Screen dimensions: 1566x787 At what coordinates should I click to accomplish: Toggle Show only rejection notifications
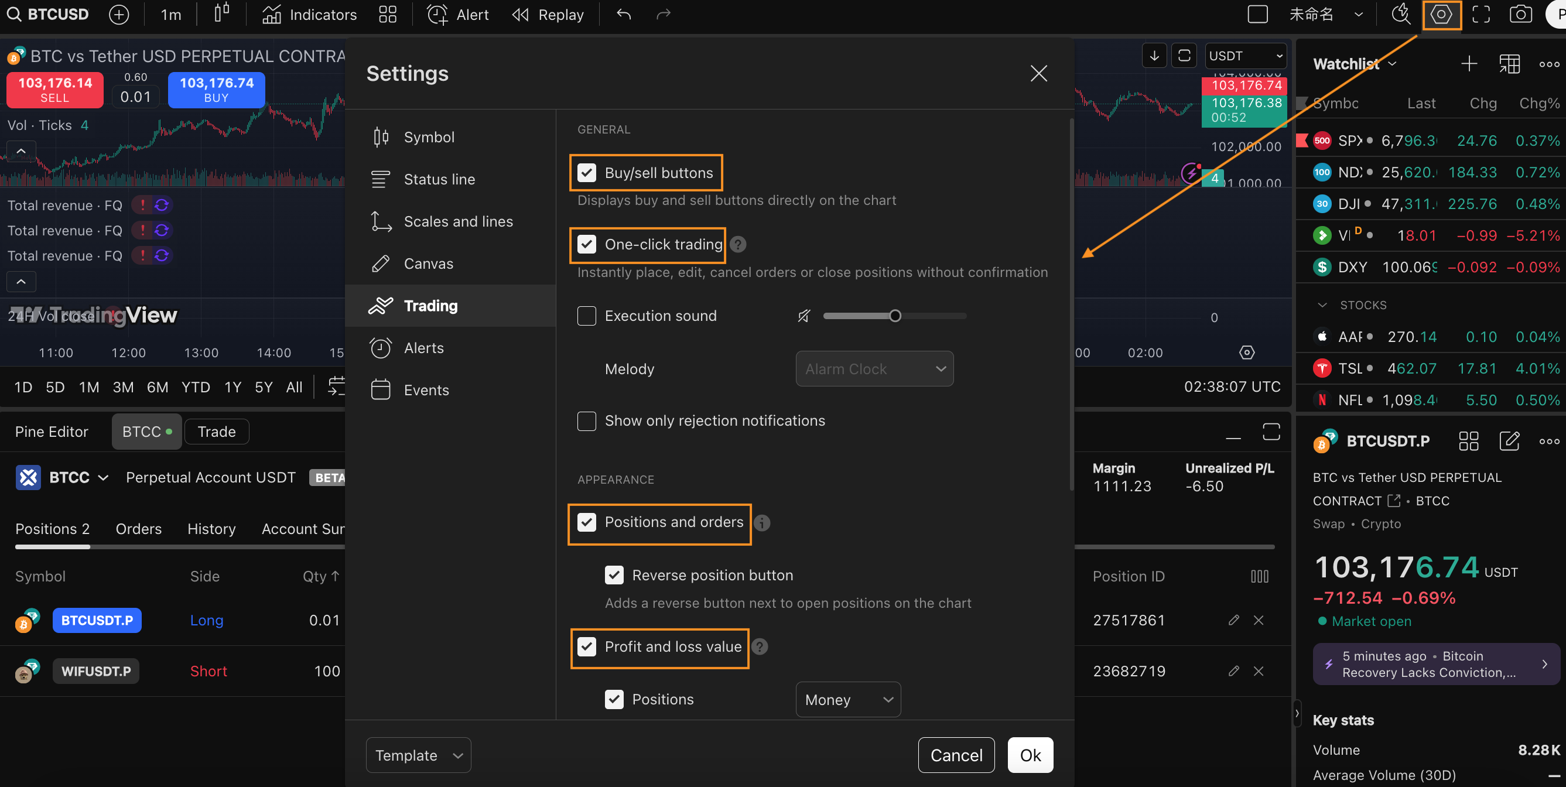tap(586, 421)
